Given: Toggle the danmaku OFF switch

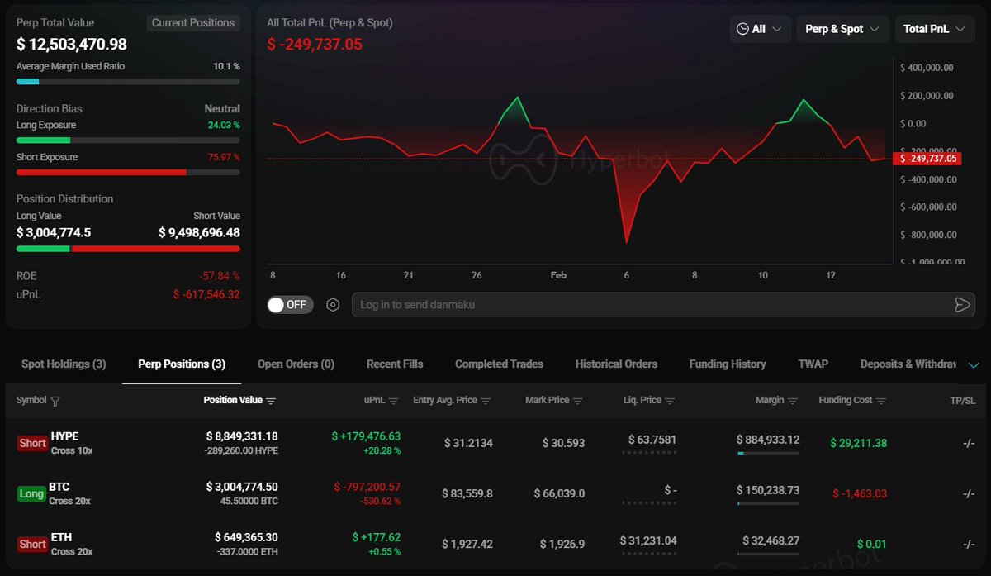Looking at the screenshot, I should click(288, 305).
